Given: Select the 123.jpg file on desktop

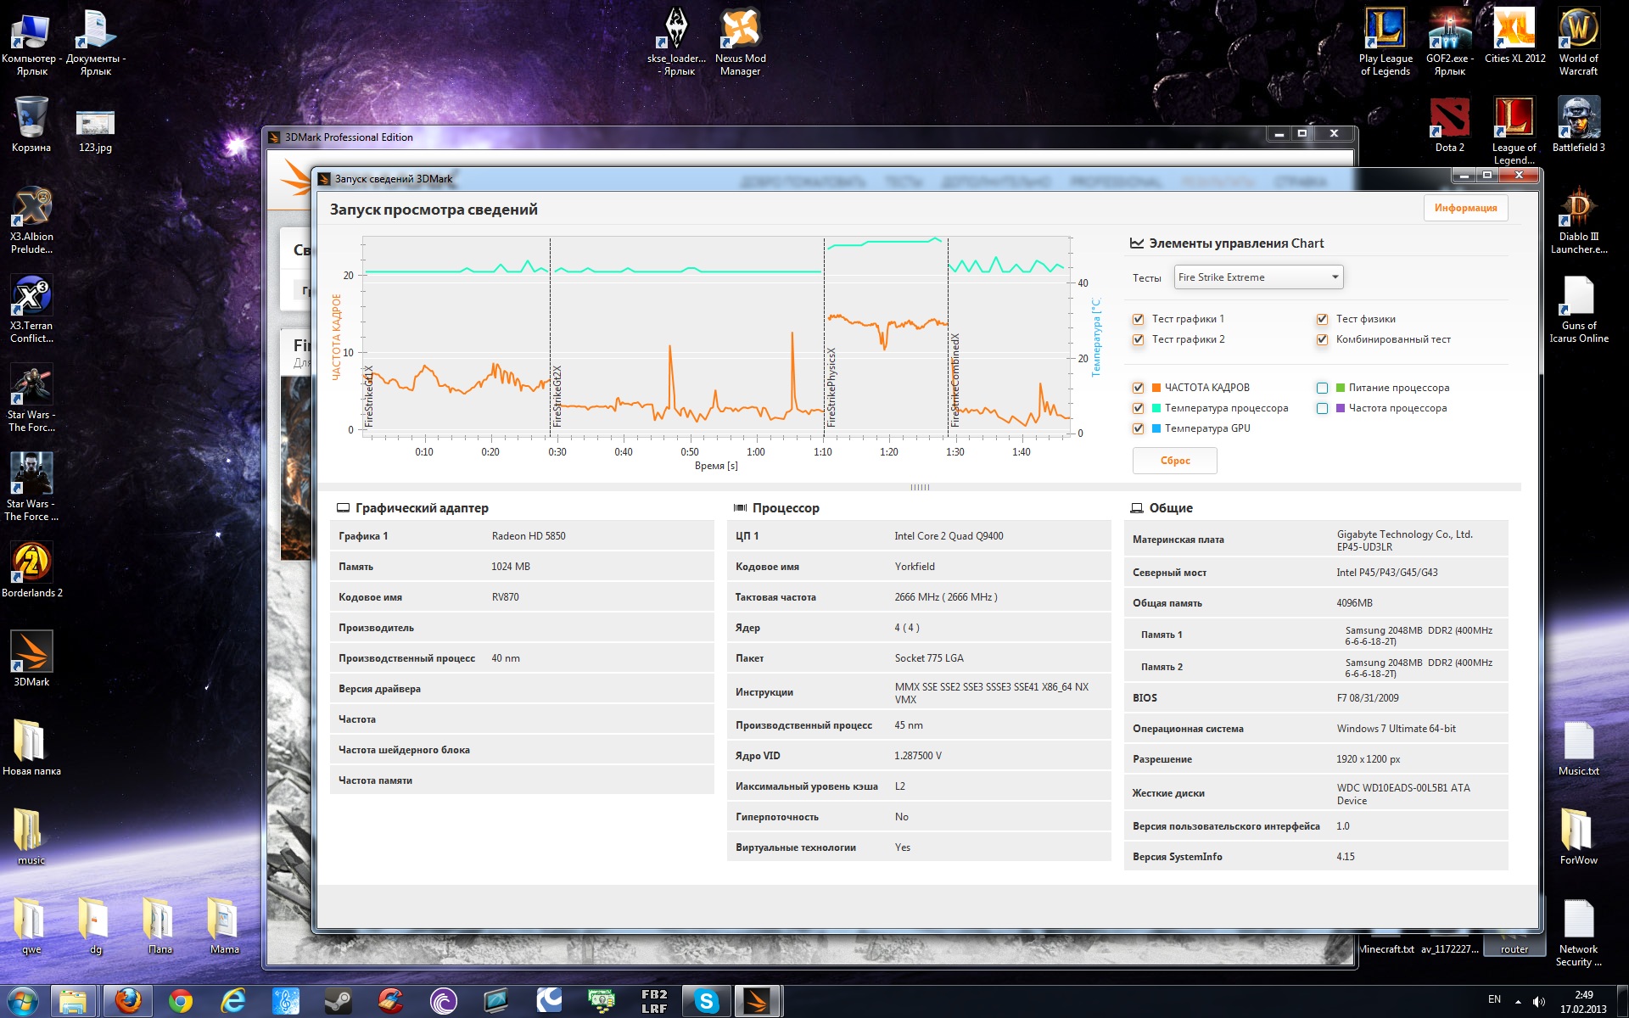Looking at the screenshot, I should [95, 131].
